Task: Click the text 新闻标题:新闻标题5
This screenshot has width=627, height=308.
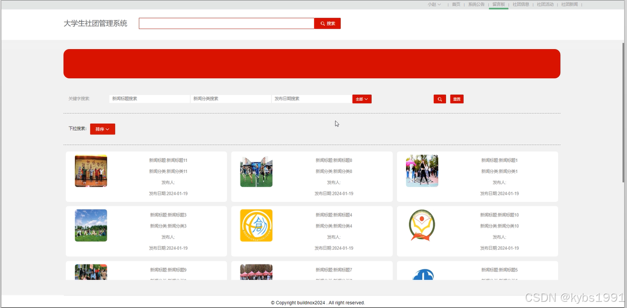Action: [499, 270]
